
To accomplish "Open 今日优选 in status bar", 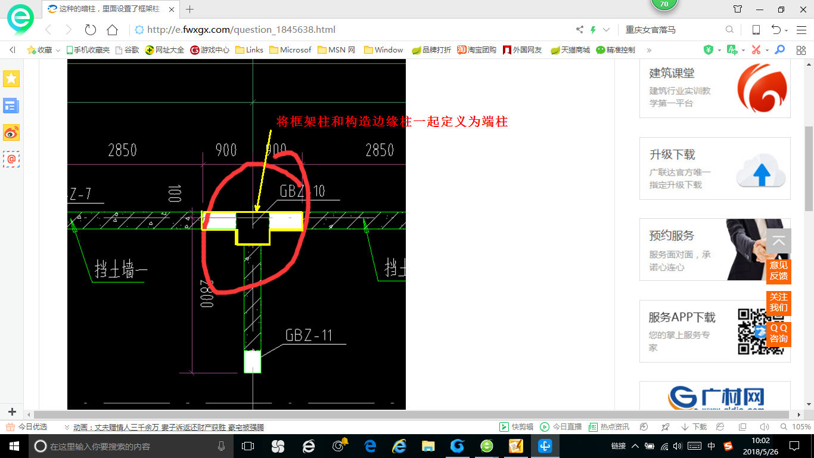I will point(27,427).
